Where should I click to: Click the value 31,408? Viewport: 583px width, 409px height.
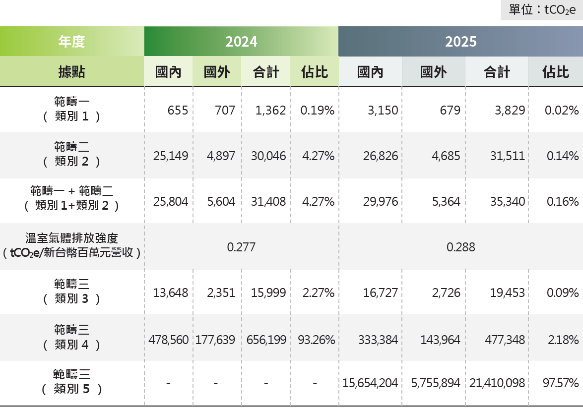pyautogui.click(x=268, y=202)
